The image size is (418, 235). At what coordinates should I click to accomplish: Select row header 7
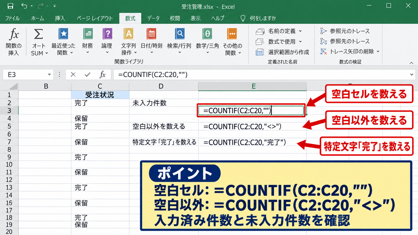(x=9, y=142)
